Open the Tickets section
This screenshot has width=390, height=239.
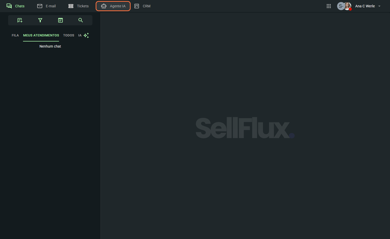tap(78, 6)
